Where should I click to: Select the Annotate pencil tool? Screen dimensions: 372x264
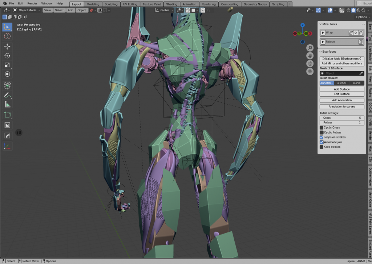[x=7, y=96]
